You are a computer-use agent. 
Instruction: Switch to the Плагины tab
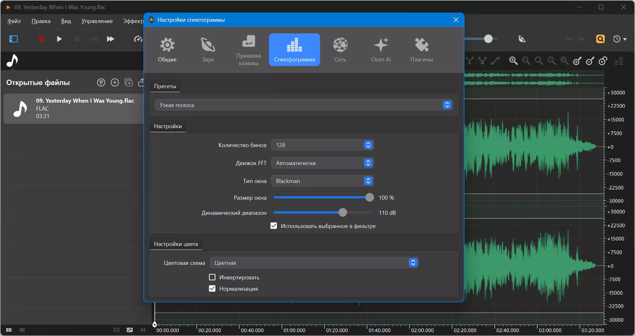click(x=422, y=50)
